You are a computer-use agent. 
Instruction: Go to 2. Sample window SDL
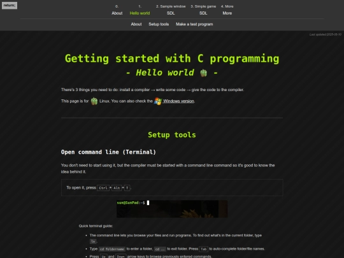(171, 10)
